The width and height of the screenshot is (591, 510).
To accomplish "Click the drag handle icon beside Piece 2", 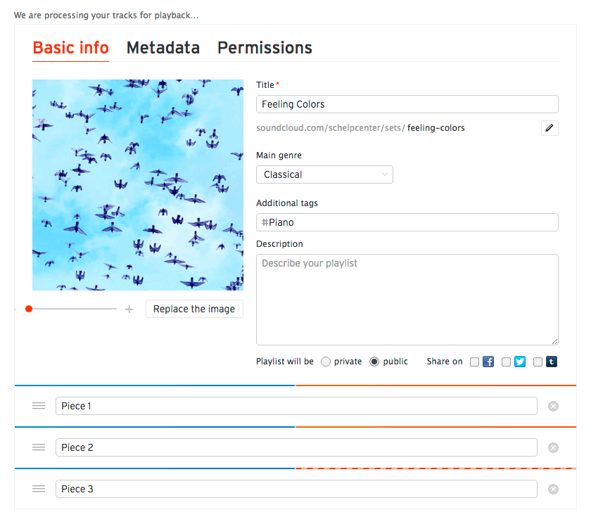I will 39,447.
